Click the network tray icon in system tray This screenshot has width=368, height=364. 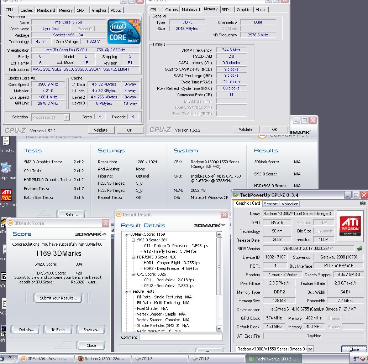click(356, 358)
